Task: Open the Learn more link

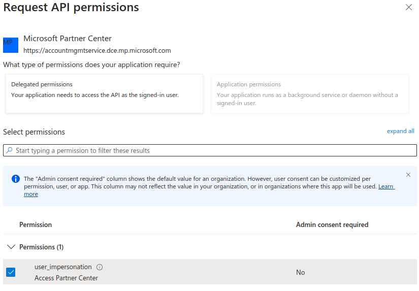Action: 386,186
